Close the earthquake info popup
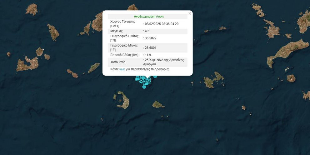 coord(190,13)
